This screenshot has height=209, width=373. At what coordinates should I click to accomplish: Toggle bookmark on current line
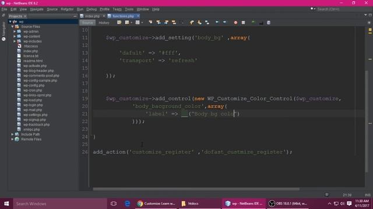pos(207,23)
